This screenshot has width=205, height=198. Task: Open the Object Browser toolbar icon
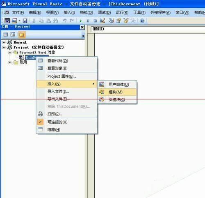click(x=126, y=21)
